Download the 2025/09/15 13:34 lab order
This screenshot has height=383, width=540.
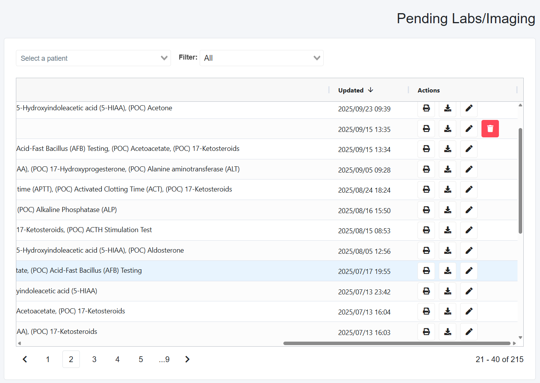click(x=447, y=149)
